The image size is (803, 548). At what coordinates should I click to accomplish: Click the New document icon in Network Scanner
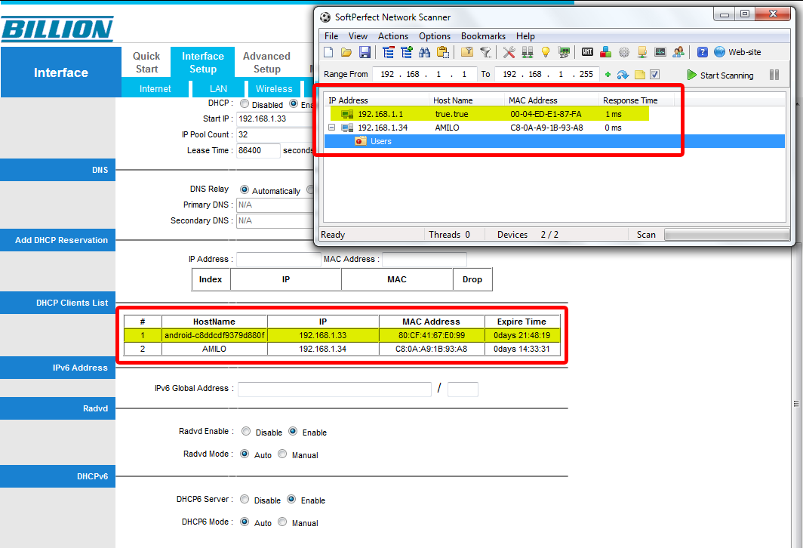coord(329,52)
